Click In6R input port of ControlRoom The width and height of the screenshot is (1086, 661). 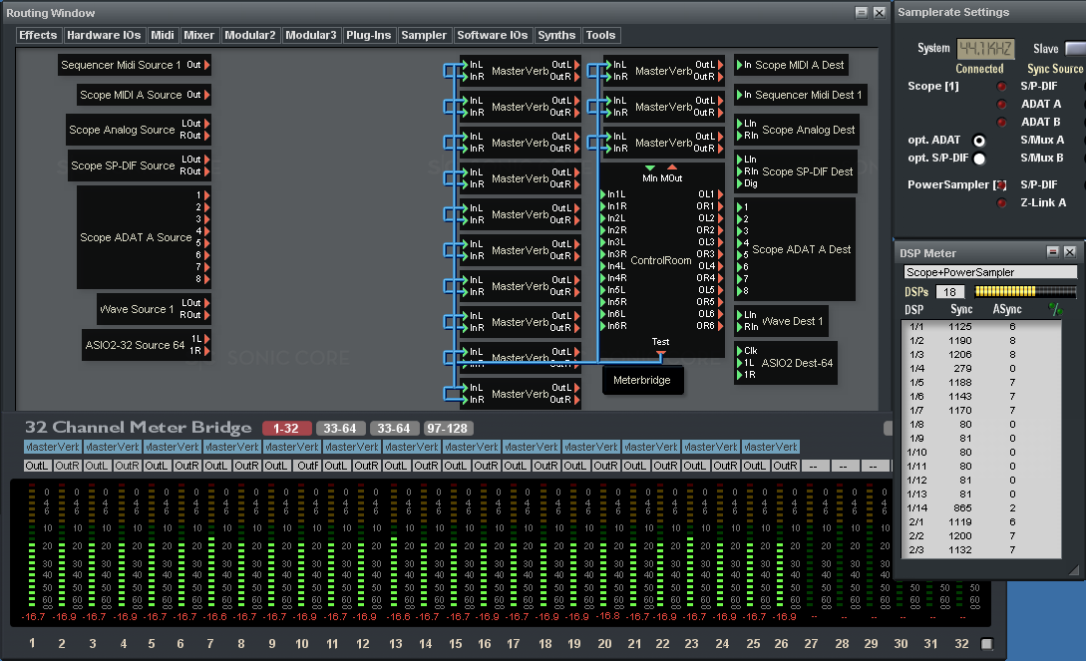602,326
